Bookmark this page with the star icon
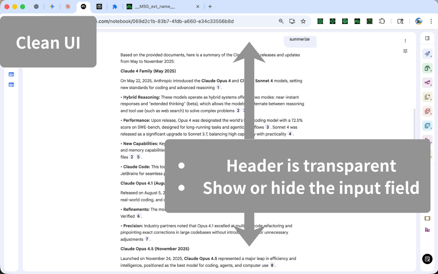This screenshot has width=438, height=274. coord(303,21)
